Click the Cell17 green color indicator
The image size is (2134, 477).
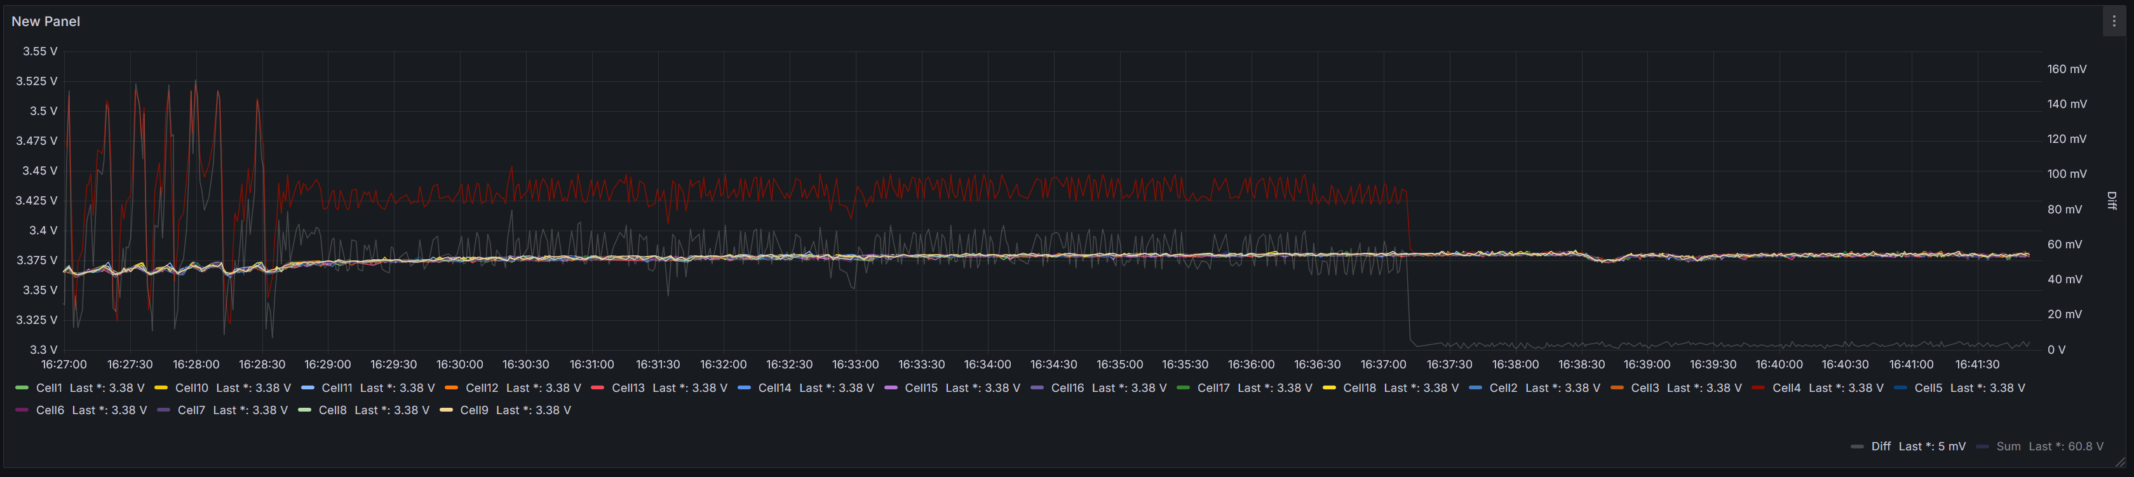click(1183, 387)
